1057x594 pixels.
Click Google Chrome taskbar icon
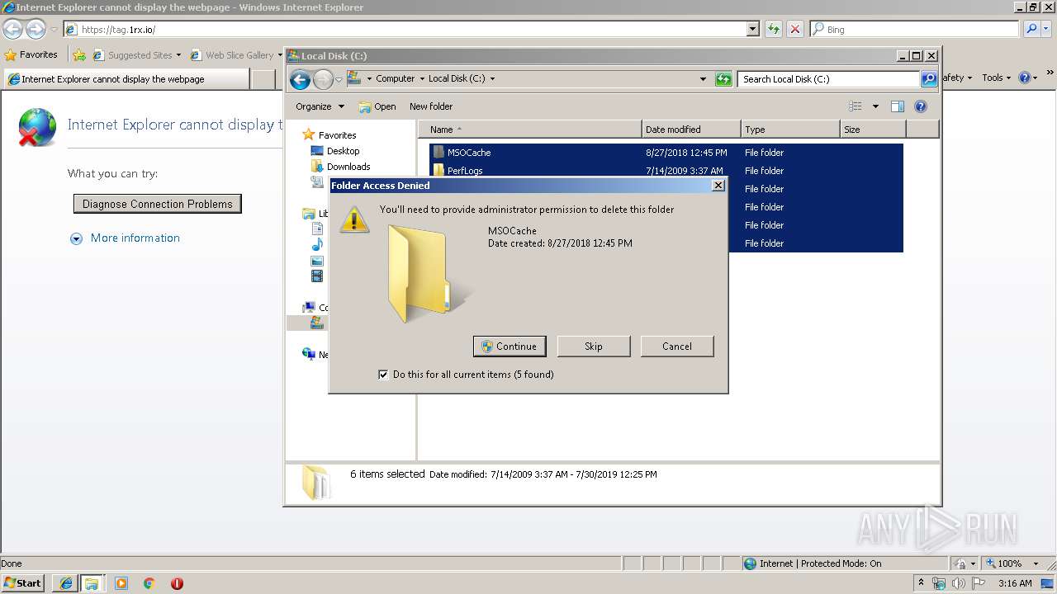coord(149,583)
